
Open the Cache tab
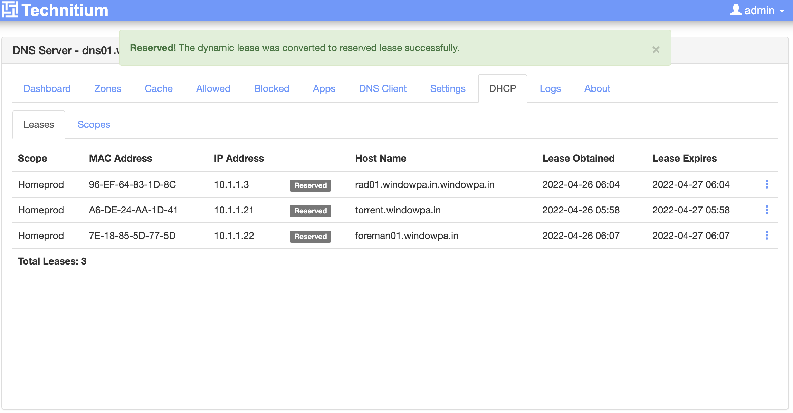[x=159, y=88]
